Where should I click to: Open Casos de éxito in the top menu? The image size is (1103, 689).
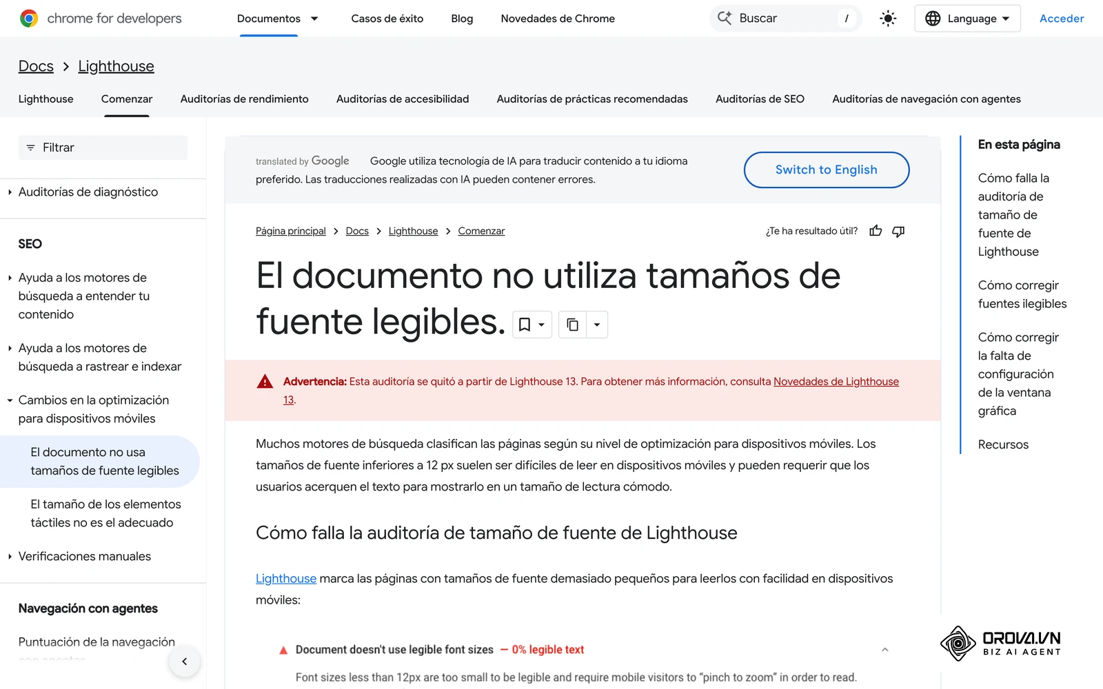(387, 19)
